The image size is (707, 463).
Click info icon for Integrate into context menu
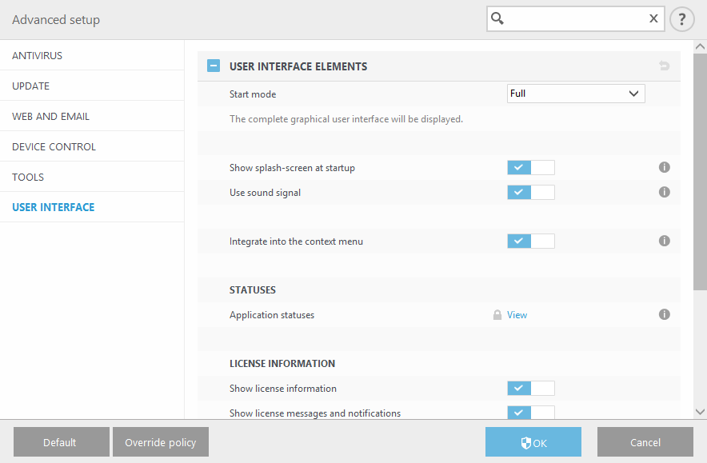(664, 241)
